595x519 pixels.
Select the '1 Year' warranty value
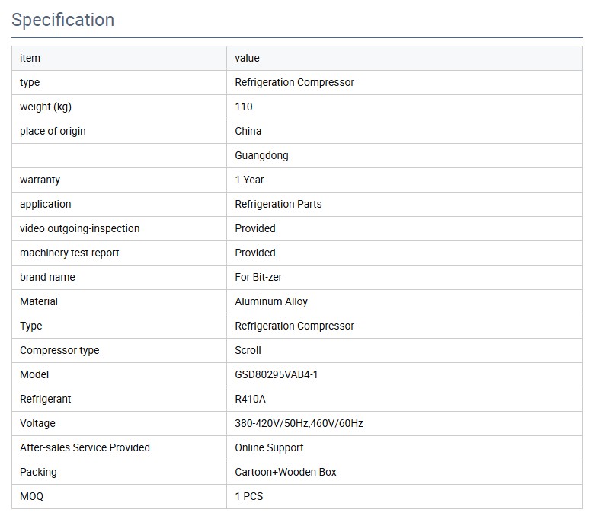pos(249,180)
